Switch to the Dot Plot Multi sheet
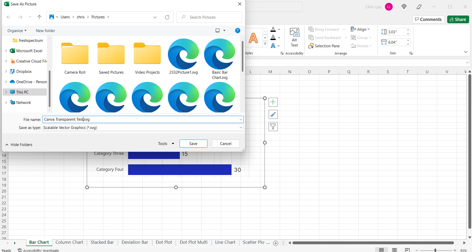 194,242
